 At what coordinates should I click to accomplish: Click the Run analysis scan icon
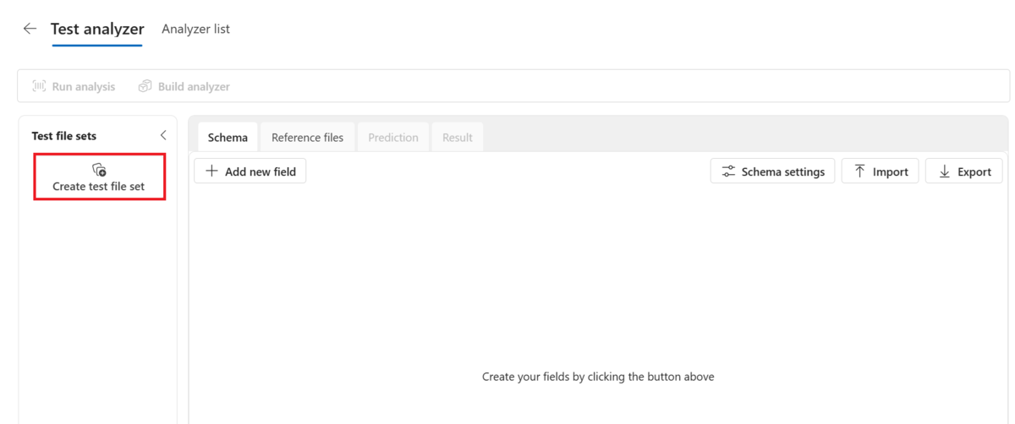click(39, 86)
